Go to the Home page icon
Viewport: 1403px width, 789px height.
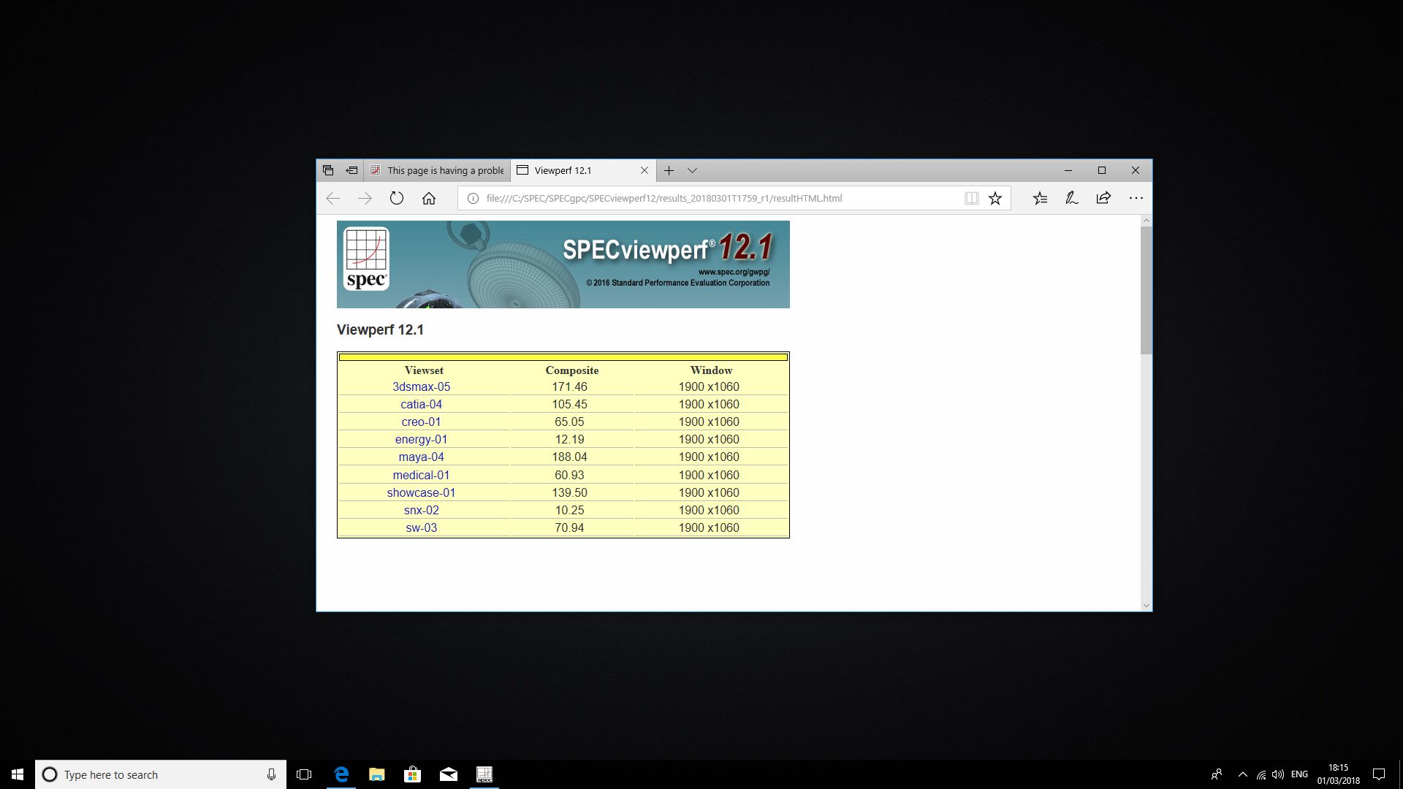[429, 198]
